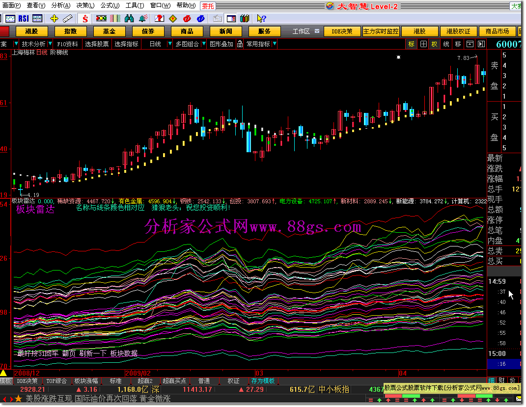
Task: Switch to the 板块涨幅 bottom tab
Action: 86,381
